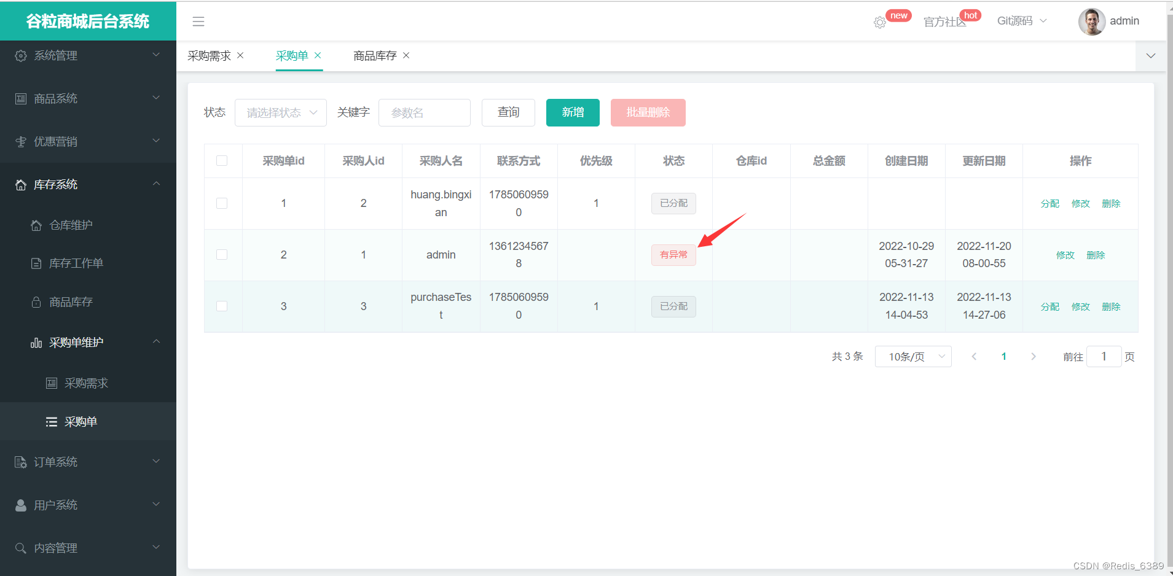Click the 关键字 参数名 input field

click(425, 113)
